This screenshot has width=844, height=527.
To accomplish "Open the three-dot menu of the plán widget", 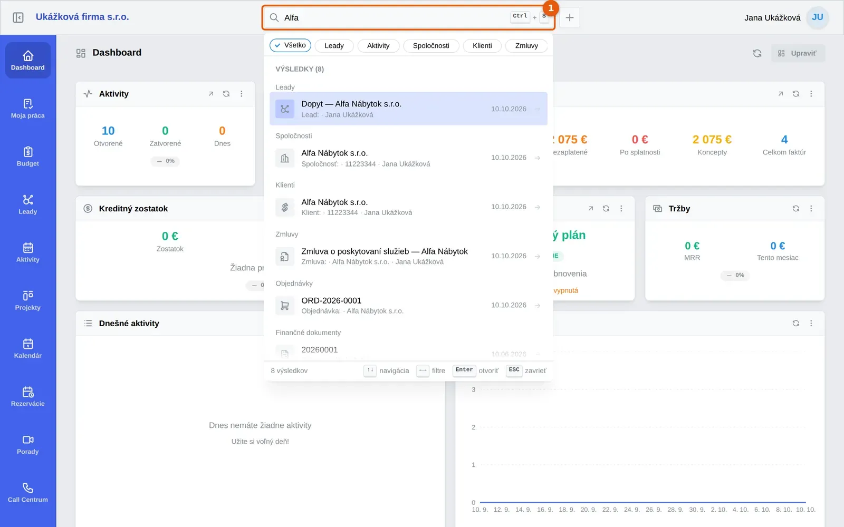I will (x=621, y=209).
